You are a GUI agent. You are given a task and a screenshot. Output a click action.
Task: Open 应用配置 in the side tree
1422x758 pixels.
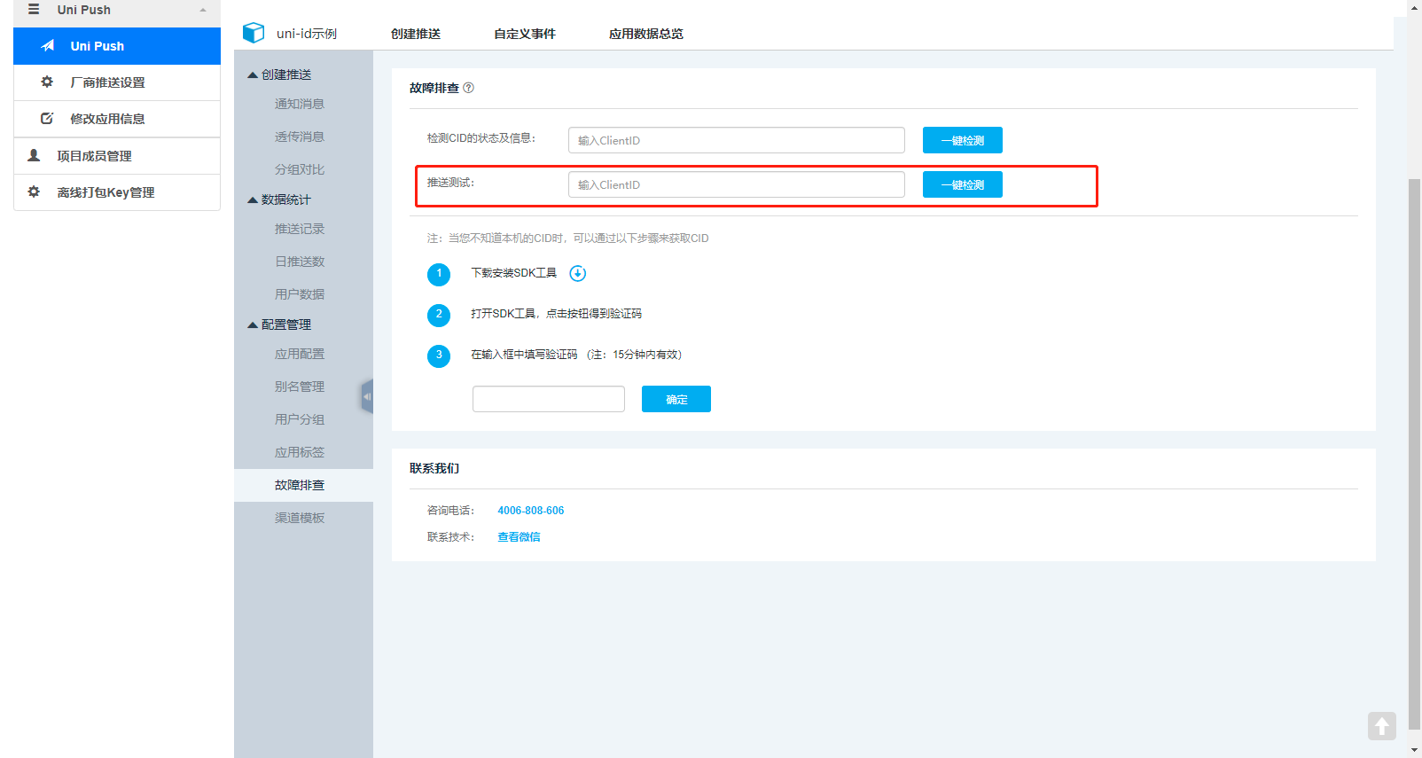coord(300,354)
